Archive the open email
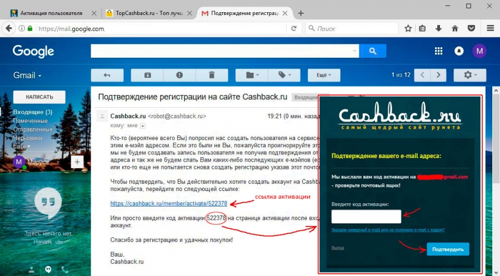The height and width of the screenshot is (276, 500). pyautogui.click(x=147, y=75)
